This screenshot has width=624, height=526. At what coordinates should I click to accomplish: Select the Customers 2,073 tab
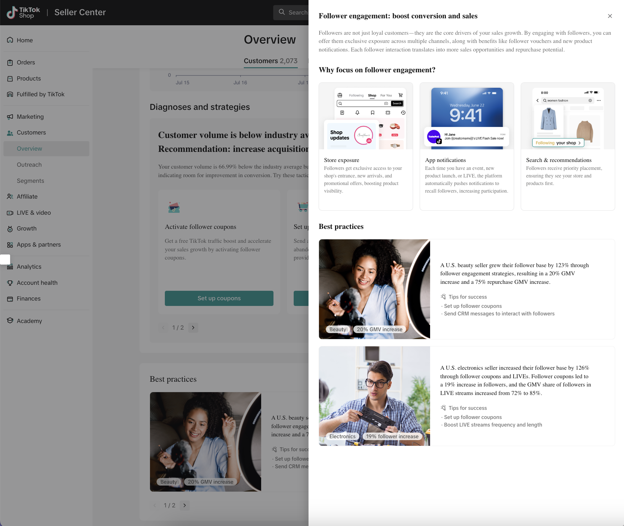click(270, 61)
